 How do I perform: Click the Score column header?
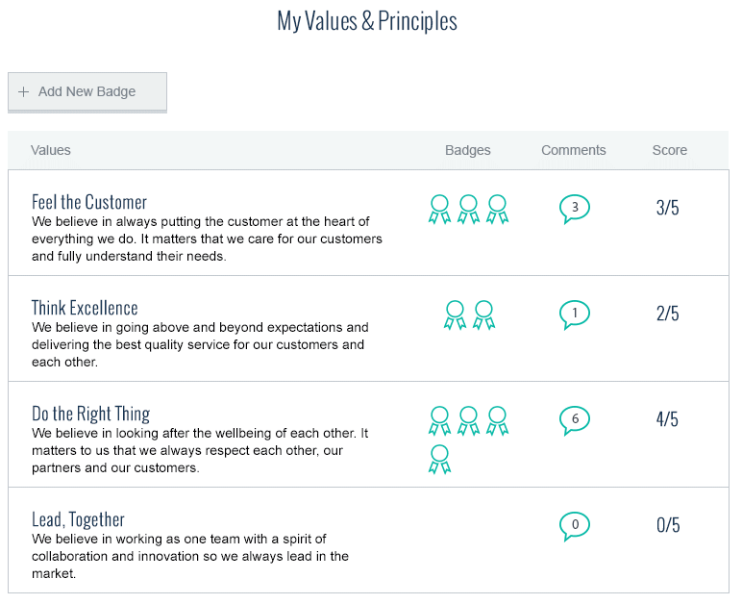pyautogui.click(x=670, y=150)
